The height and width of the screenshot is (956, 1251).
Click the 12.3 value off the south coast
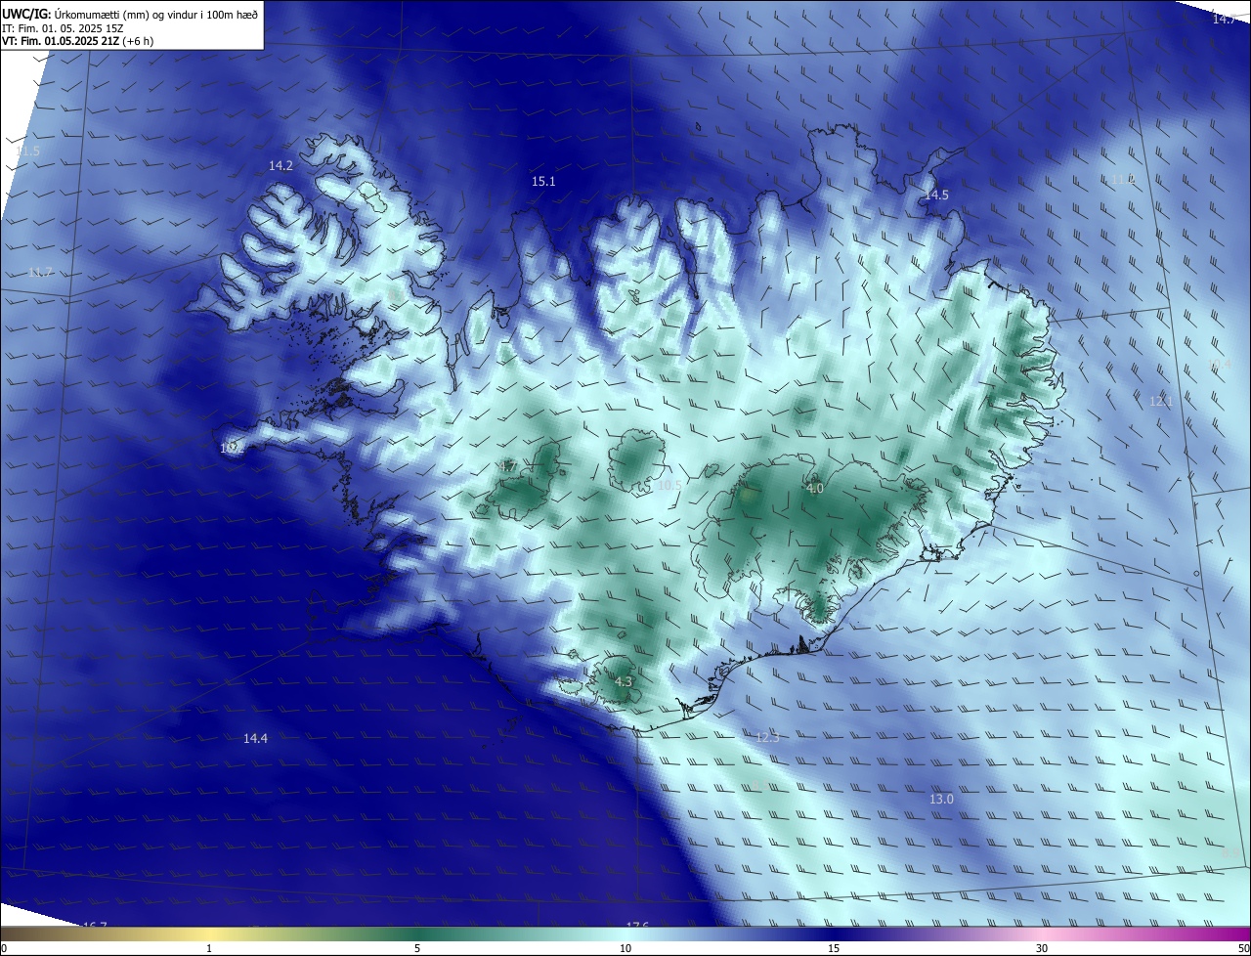[767, 737]
